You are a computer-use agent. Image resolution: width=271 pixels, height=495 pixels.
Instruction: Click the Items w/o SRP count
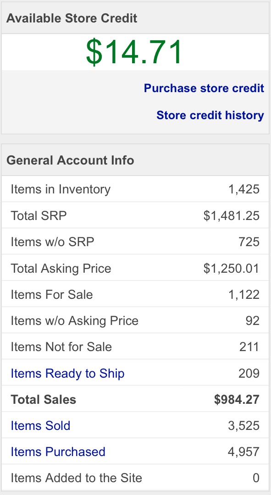[x=252, y=242]
